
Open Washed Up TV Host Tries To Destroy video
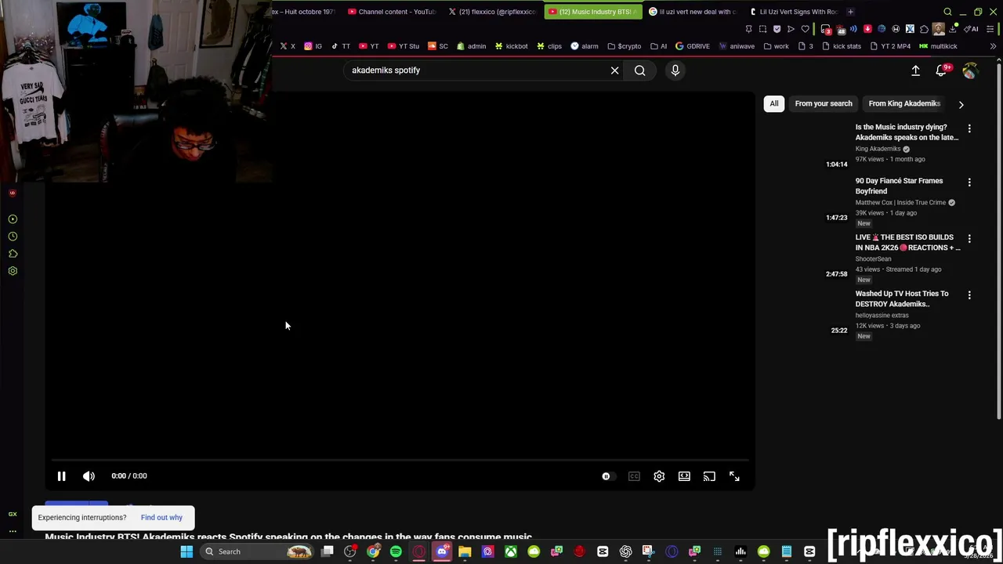coord(902,298)
